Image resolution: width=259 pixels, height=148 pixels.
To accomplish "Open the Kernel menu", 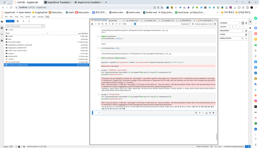I will coord(28,17).
